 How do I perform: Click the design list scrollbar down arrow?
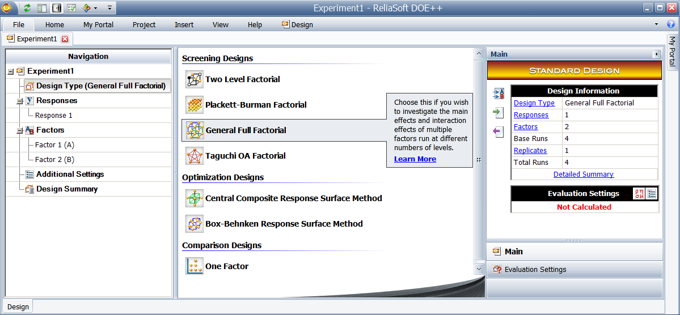(x=479, y=269)
